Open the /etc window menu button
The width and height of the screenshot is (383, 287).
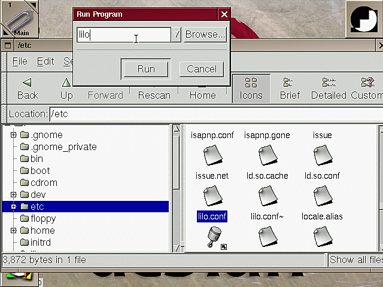[8, 45]
